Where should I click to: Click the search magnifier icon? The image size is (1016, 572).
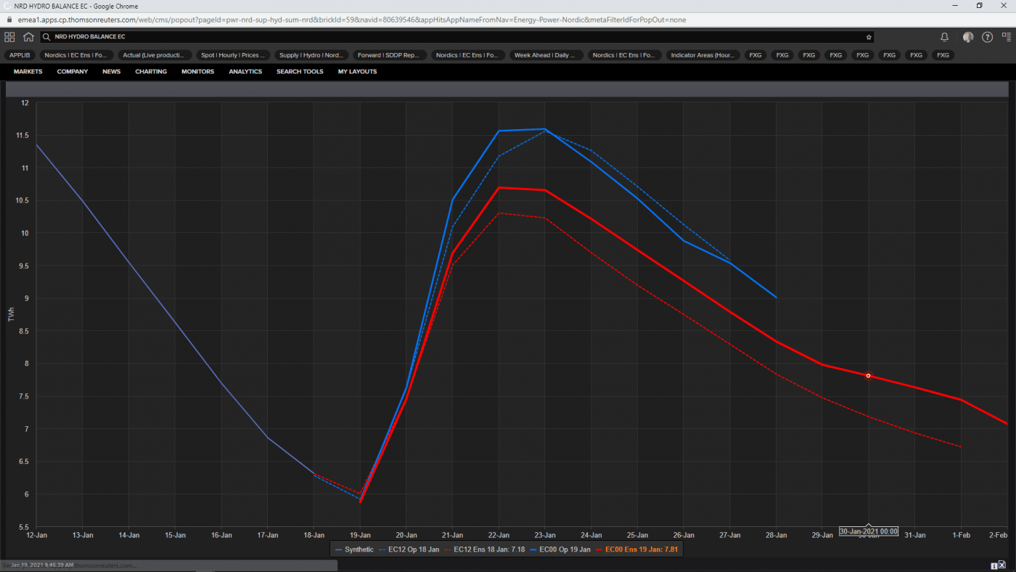pyautogui.click(x=46, y=37)
